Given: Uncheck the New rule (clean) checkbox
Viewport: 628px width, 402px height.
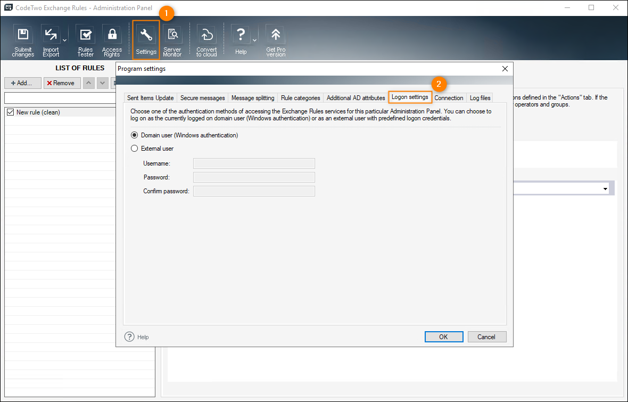Looking at the screenshot, I should point(11,112).
